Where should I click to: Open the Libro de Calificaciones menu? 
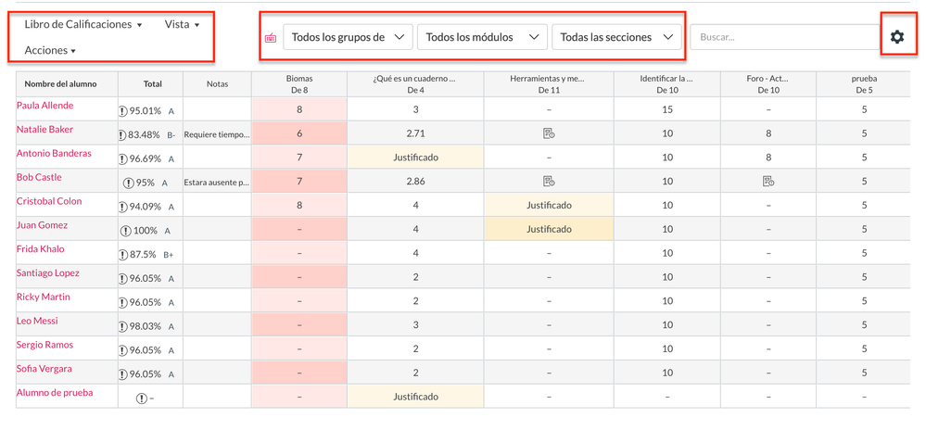83,25
